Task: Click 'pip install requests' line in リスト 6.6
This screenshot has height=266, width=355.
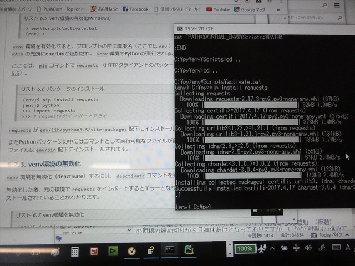Action: (x=60, y=100)
